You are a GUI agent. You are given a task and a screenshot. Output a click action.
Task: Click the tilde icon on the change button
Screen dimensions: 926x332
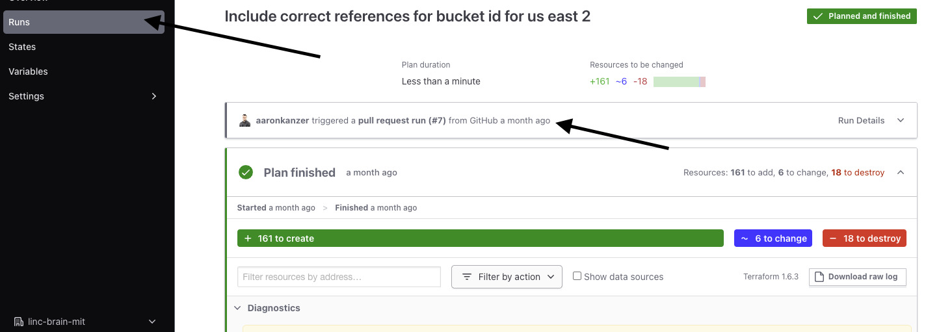[x=745, y=238]
